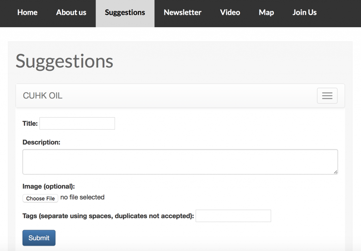Screen dimensions: 361x251
Task: Open the Newsletter page
Action: coord(183,12)
